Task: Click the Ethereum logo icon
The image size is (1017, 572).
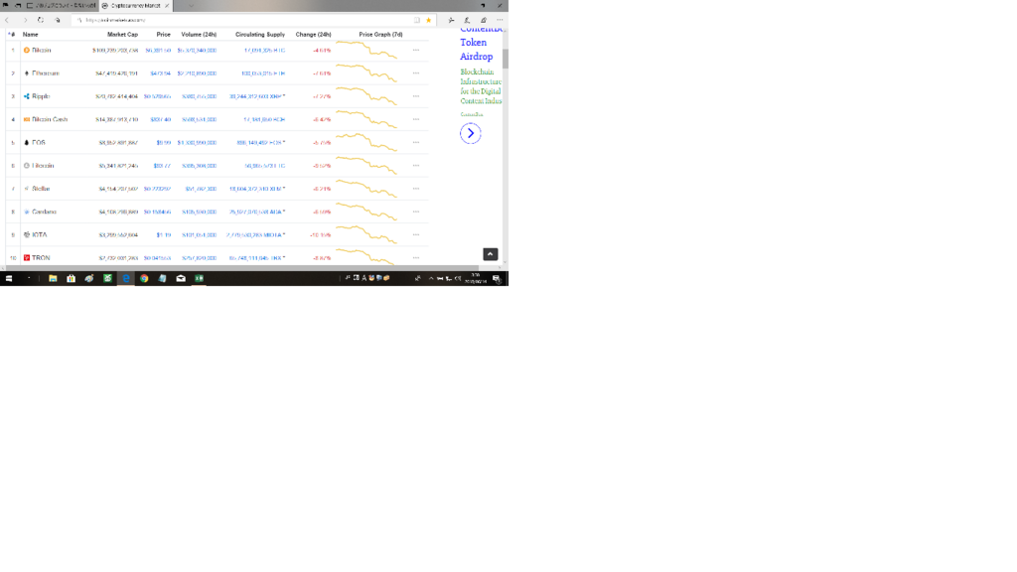Action: click(27, 73)
